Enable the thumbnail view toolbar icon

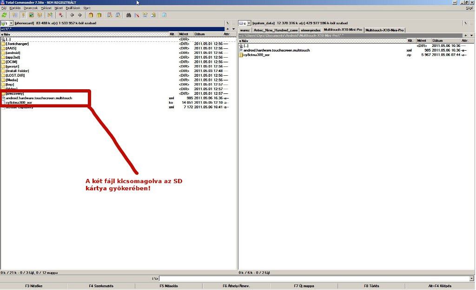coord(31,15)
